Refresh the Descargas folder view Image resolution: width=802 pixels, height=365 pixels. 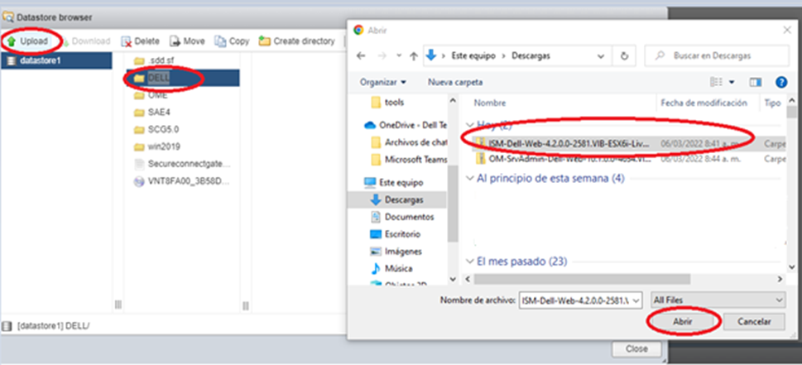point(624,56)
